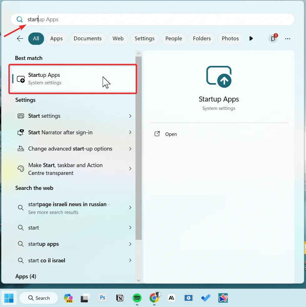Viewport: 306px width, 307px height.
Task: Expand Make Start taskbar transparent chevron
Action: coord(130,169)
